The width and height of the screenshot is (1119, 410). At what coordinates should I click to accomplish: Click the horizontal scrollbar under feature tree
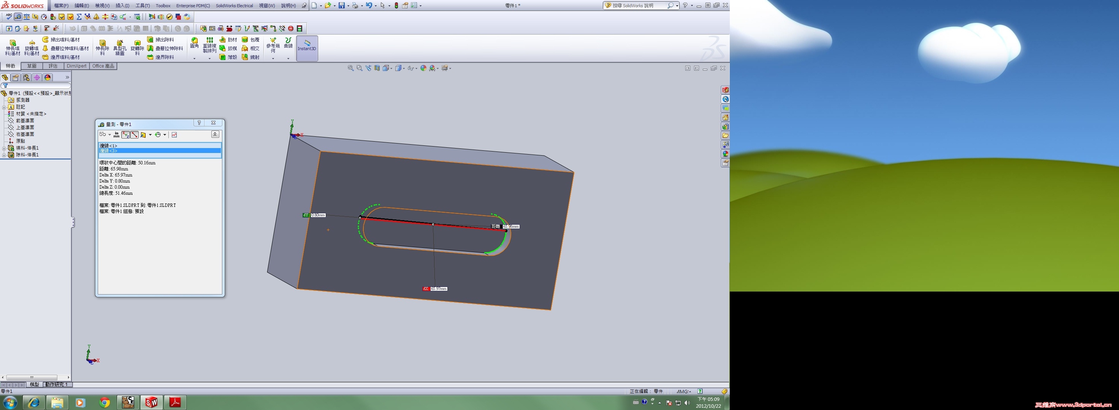31,377
